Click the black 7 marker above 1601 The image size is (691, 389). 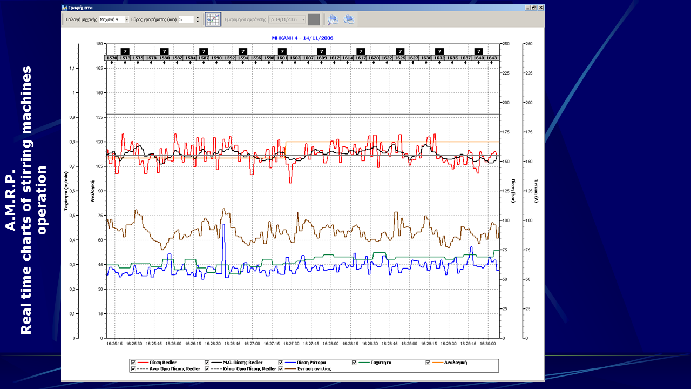pyautogui.click(x=282, y=51)
